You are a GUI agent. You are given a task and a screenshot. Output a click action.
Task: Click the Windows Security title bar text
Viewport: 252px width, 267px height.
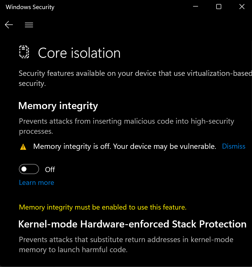coord(30,7)
